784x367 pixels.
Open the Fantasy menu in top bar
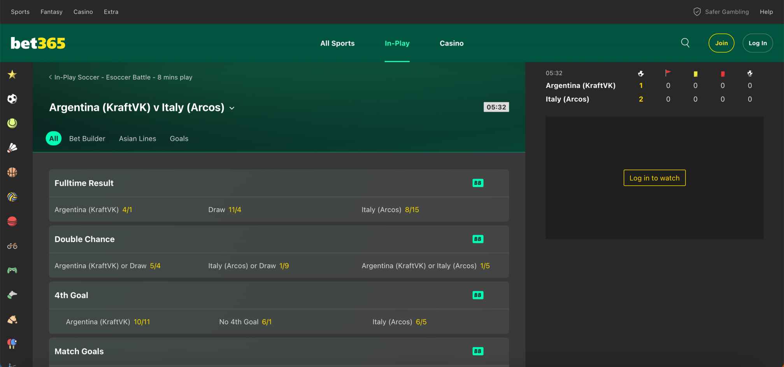(51, 12)
